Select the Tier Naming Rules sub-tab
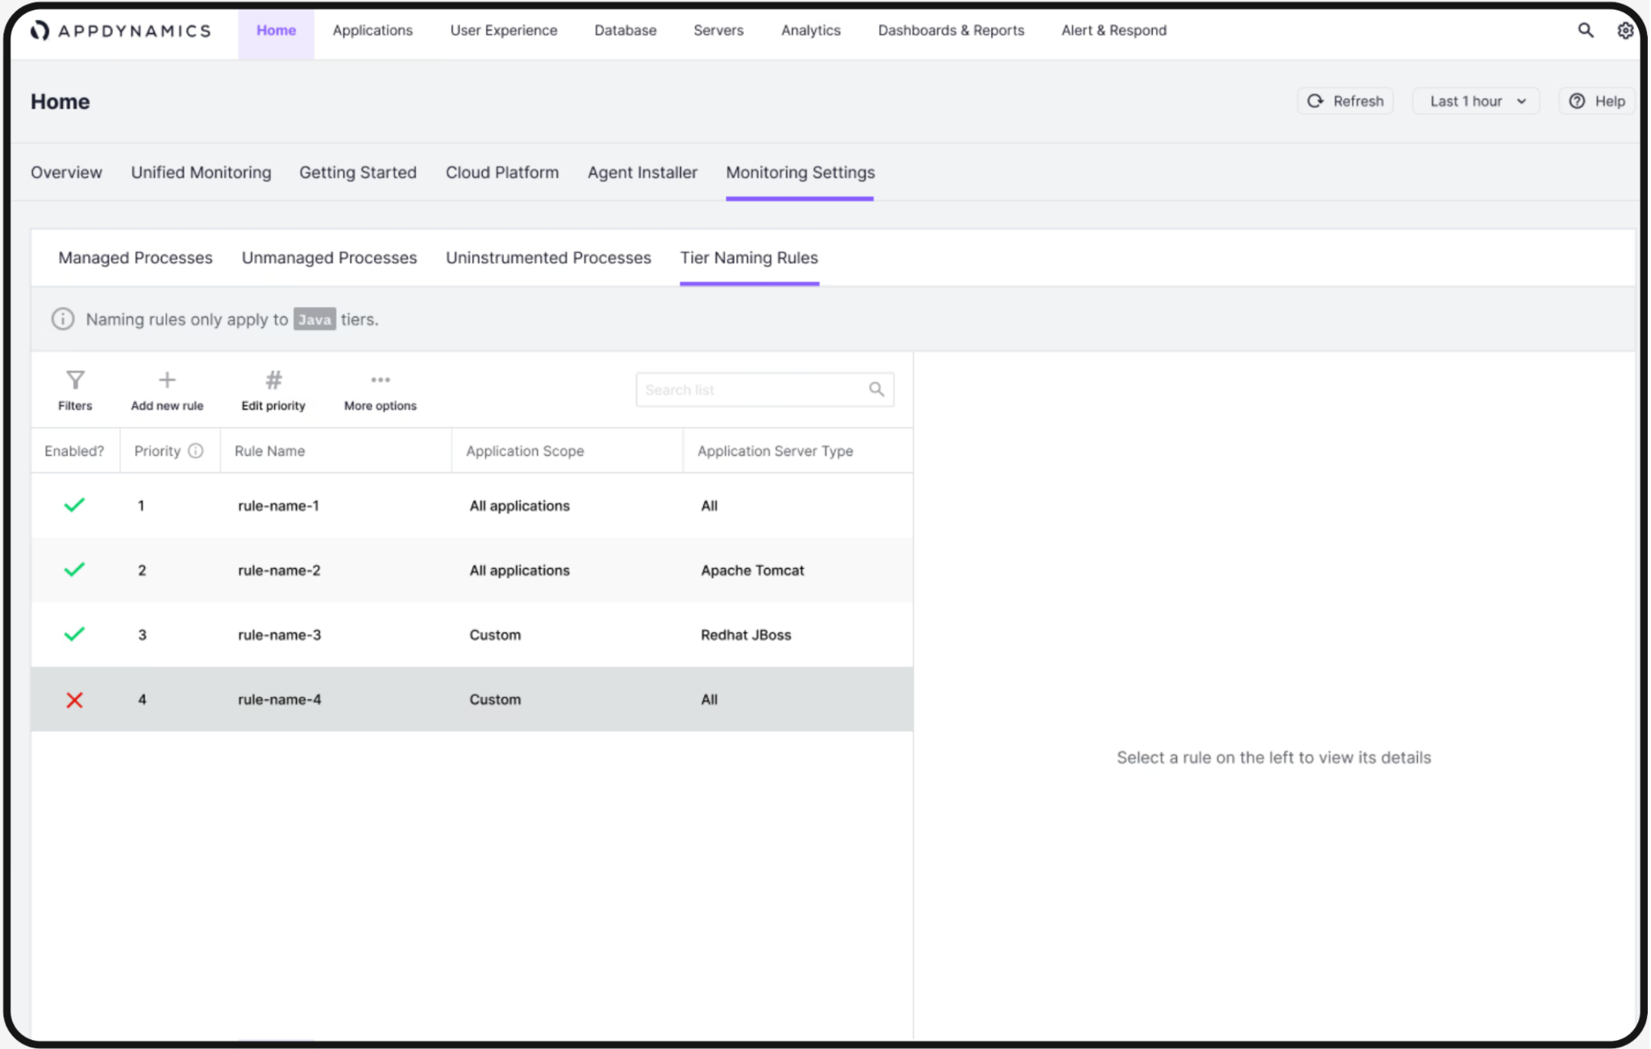The image size is (1651, 1049). click(749, 258)
